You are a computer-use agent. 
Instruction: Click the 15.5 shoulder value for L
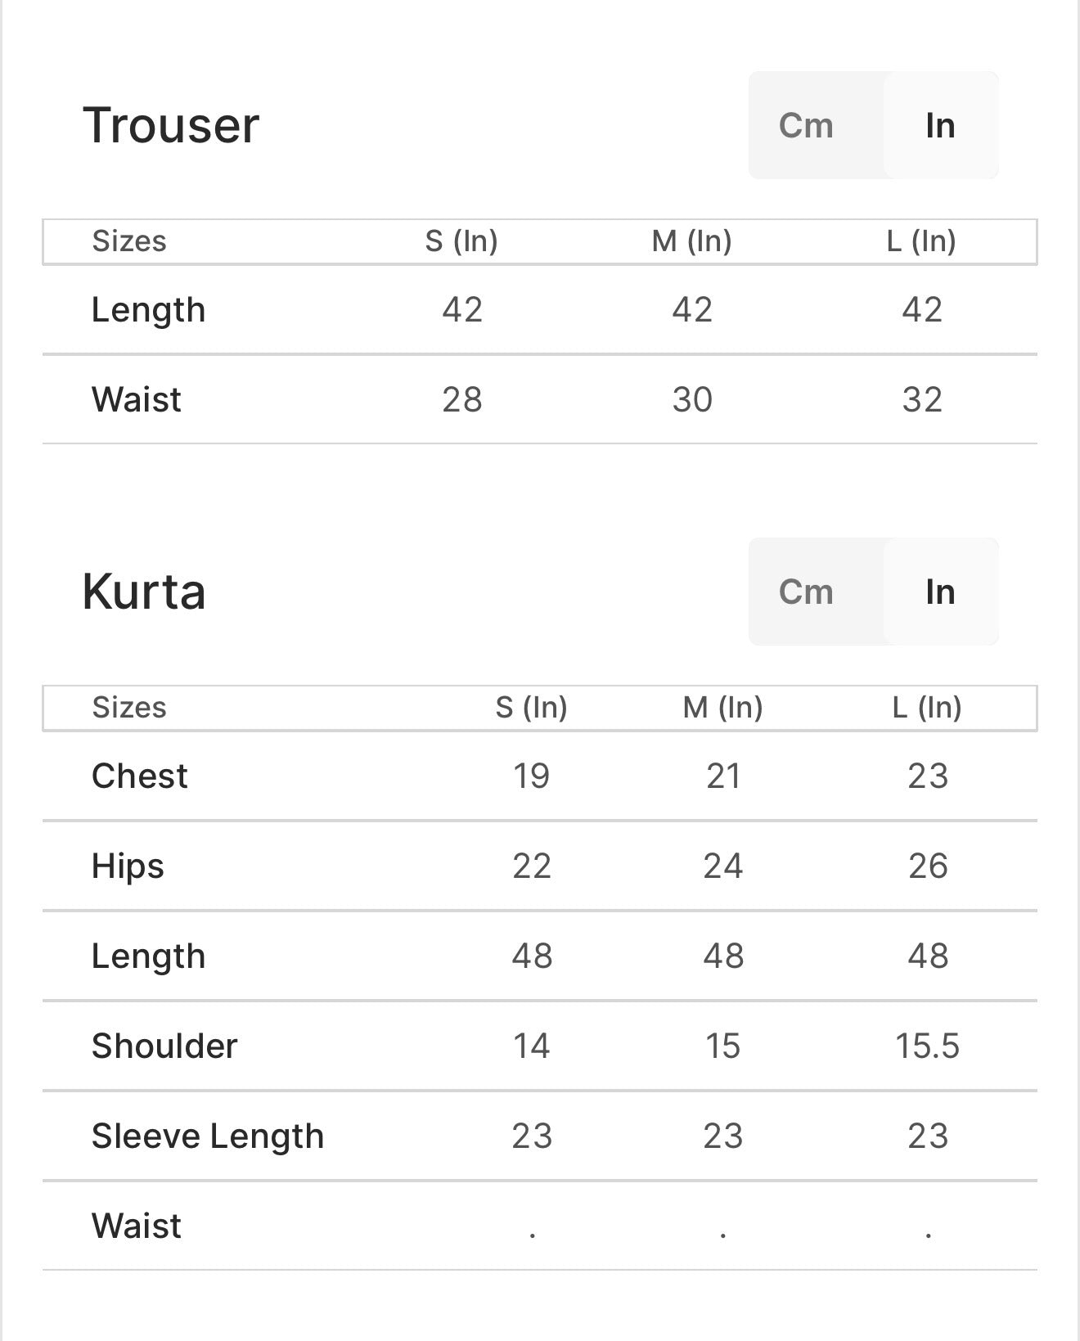point(927,1046)
